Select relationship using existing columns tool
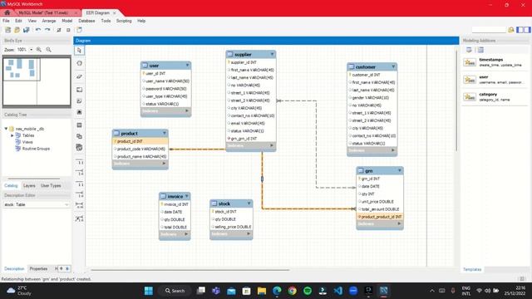The image size is (532, 299). (x=80, y=218)
